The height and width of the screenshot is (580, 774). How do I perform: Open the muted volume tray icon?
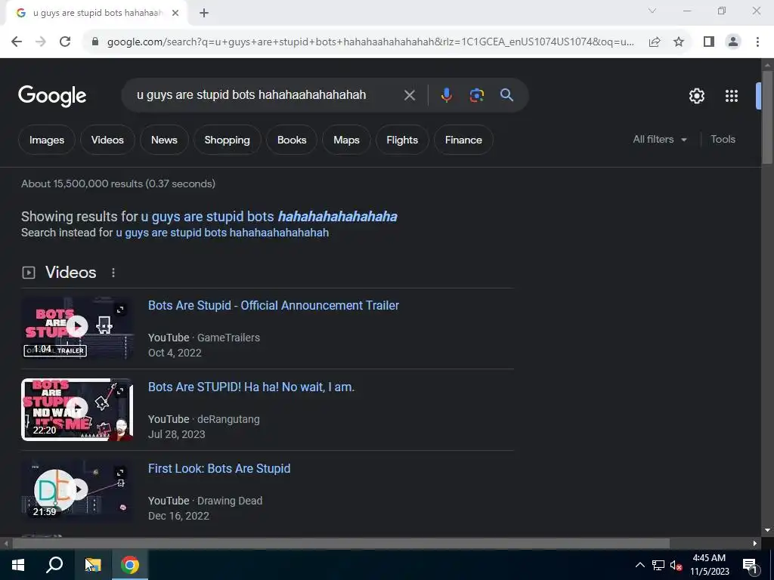pos(676,565)
